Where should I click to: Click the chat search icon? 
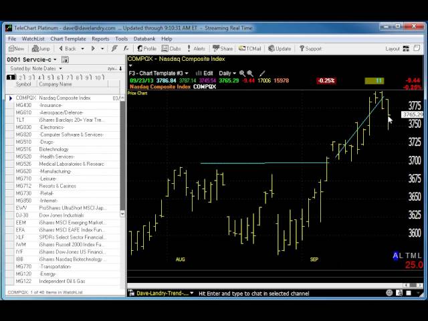[399, 293]
